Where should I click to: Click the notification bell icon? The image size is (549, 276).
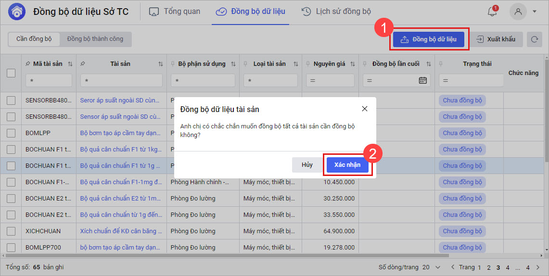click(492, 12)
